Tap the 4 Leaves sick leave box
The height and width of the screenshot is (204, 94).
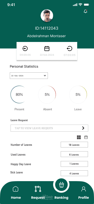pyautogui.click(x=74, y=173)
